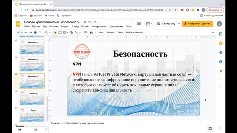Collapse the toolbar with the up chevron
This screenshot has width=237, height=133.
(213, 33)
